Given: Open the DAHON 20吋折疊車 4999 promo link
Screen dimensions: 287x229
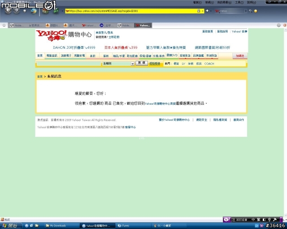Looking at the screenshot, I should [x=74, y=47].
